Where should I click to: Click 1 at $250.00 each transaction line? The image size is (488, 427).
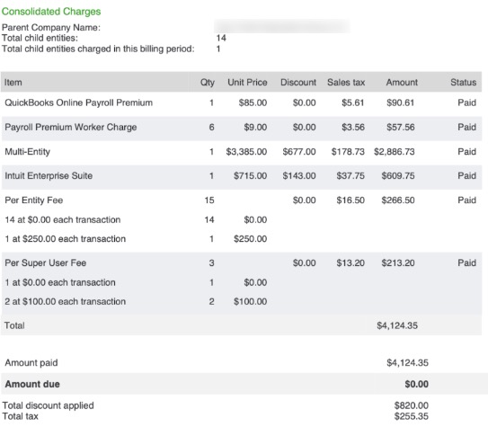click(x=66, y=239)
